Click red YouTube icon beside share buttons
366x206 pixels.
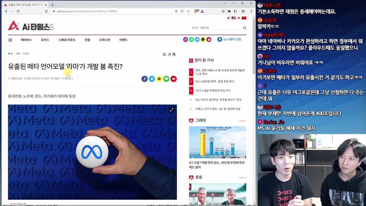pos(173,79)
